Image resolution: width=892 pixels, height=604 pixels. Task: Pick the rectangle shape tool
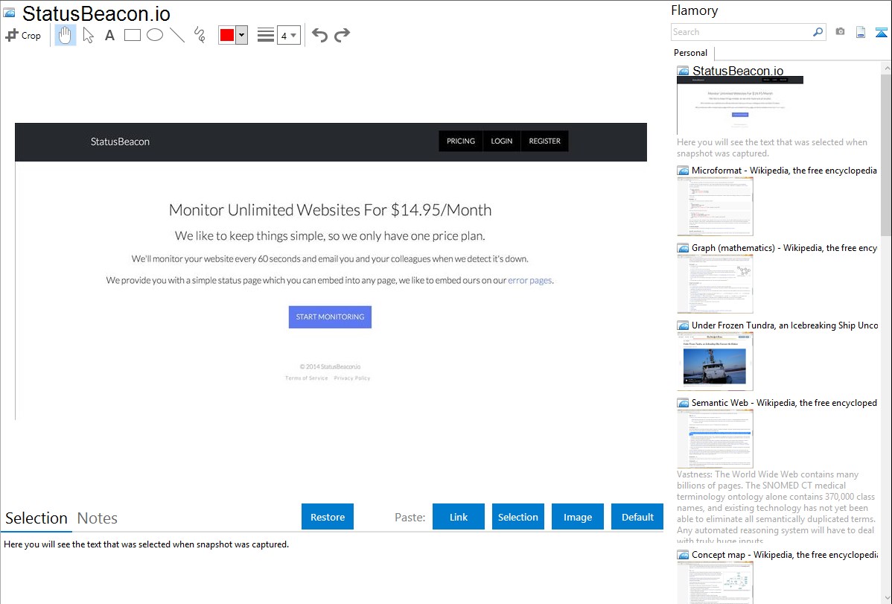(133, 35)
